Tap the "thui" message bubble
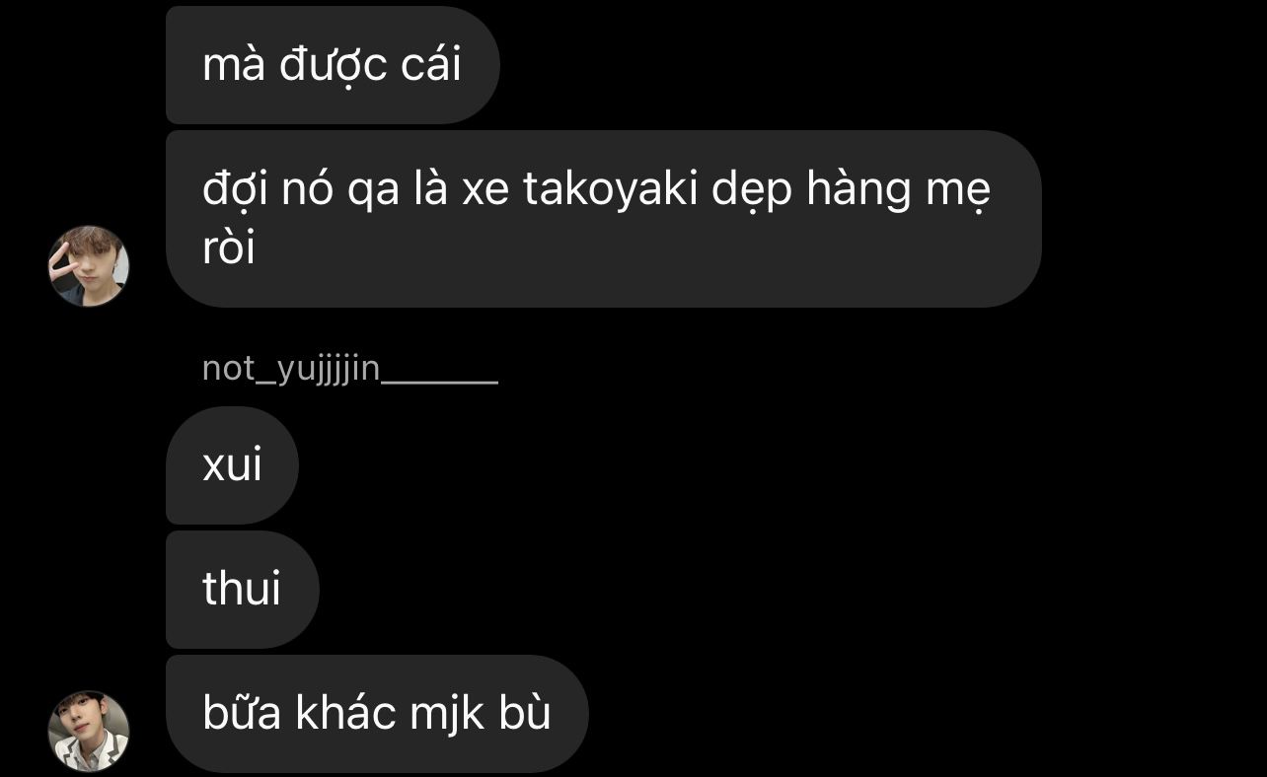 point(243,590)
